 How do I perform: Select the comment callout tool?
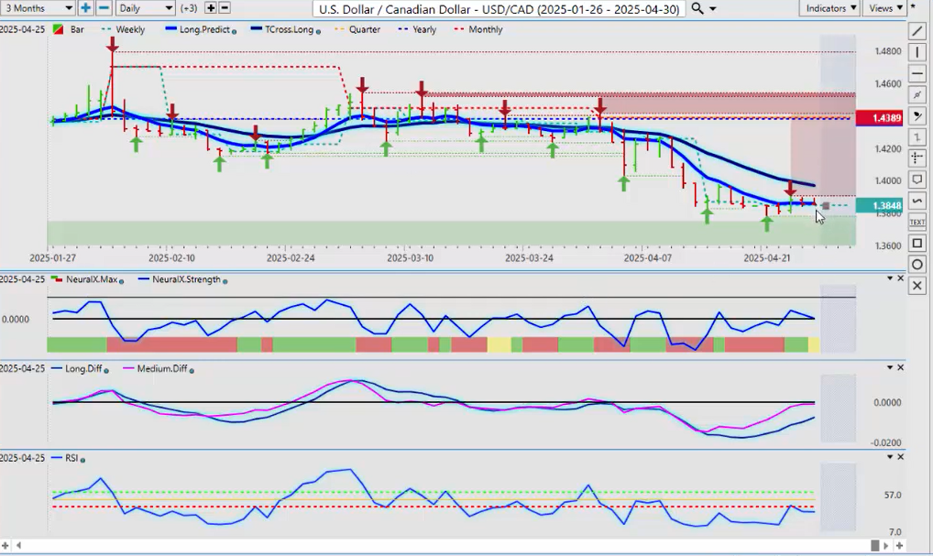[917, 180]
